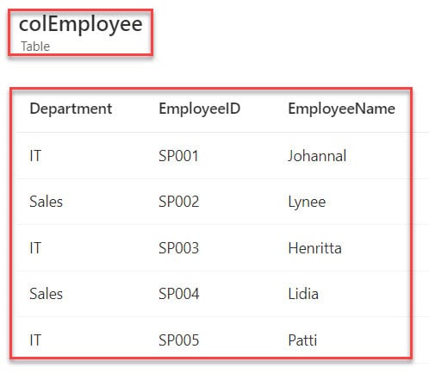Click the Henritta name cell
The image size is (429, 374).
(315, 248)
